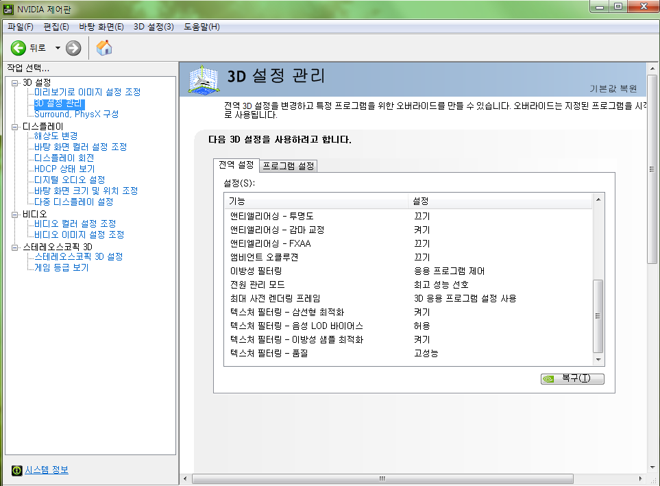Viewport: 660px width, 486px height.
Task: Click main panel vertical scroll up arrow
Action: click(652, 69)
